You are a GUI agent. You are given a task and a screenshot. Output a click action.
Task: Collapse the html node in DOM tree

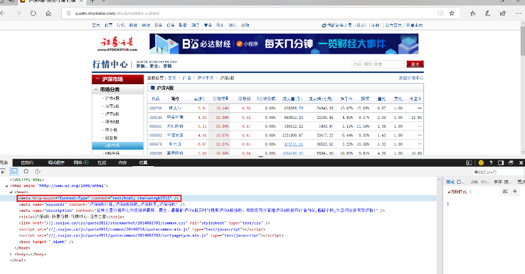7,186
